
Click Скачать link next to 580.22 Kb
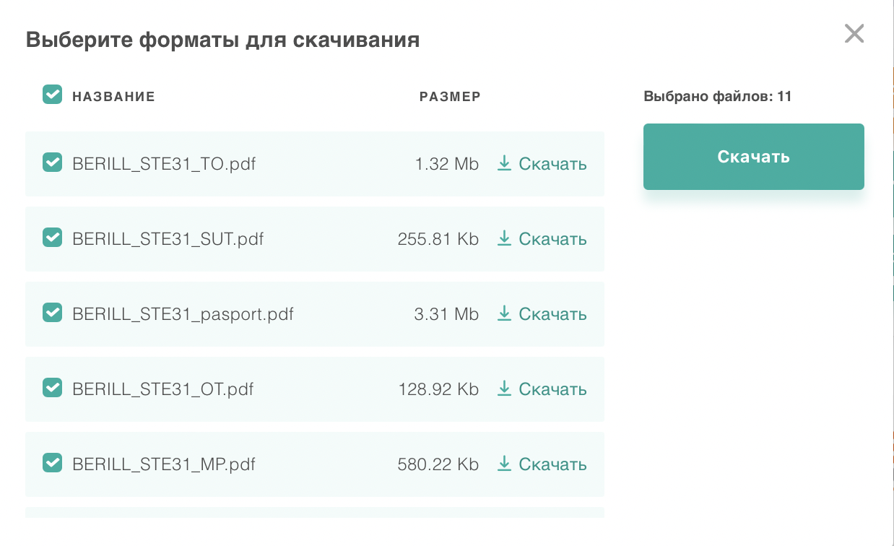click(552, 464)
